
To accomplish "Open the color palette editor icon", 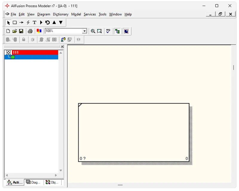I will [39, 31].
